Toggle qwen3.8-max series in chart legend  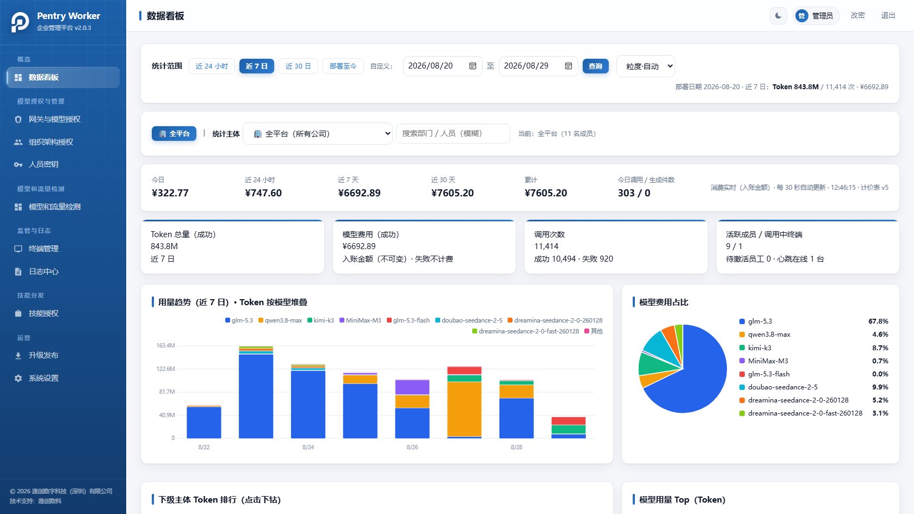coord(280,320)
